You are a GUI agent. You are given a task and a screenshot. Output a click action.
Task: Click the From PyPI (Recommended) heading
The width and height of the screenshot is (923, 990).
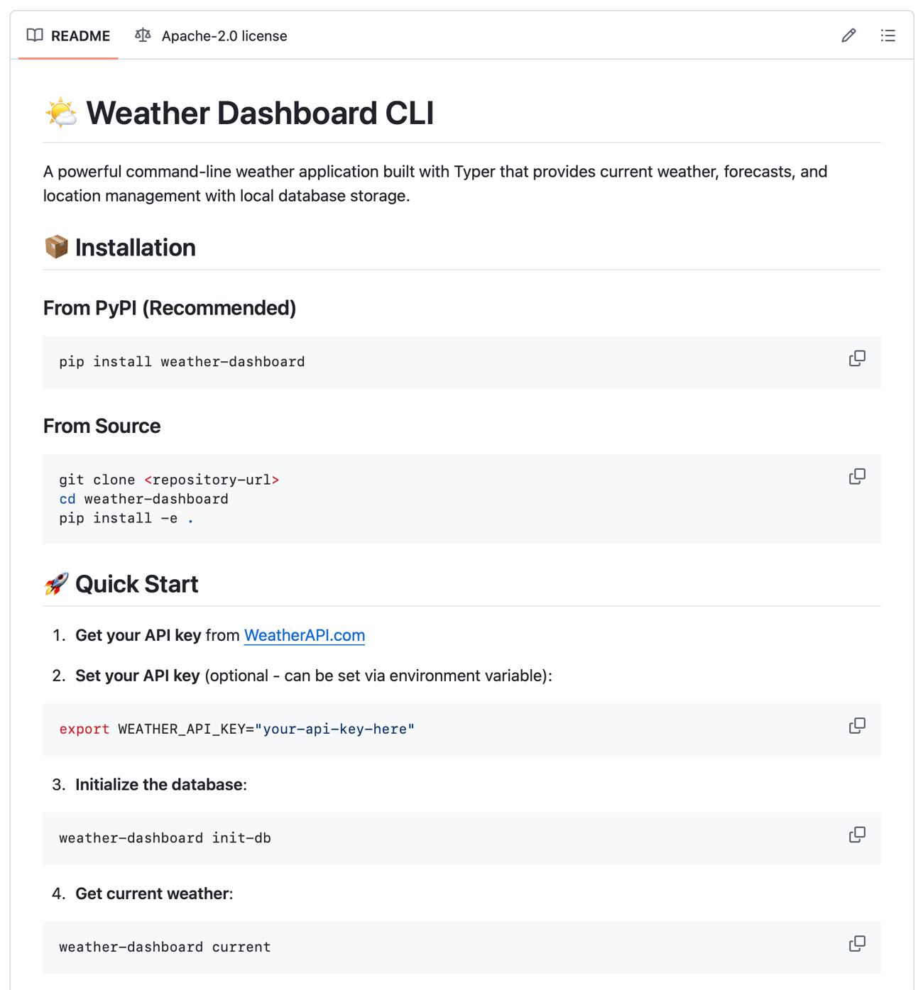point(170,308)
